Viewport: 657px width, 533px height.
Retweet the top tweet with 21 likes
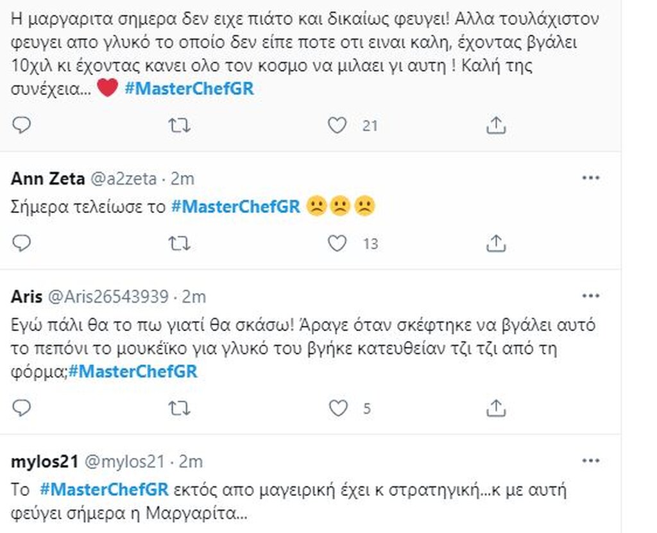point(179,125)
